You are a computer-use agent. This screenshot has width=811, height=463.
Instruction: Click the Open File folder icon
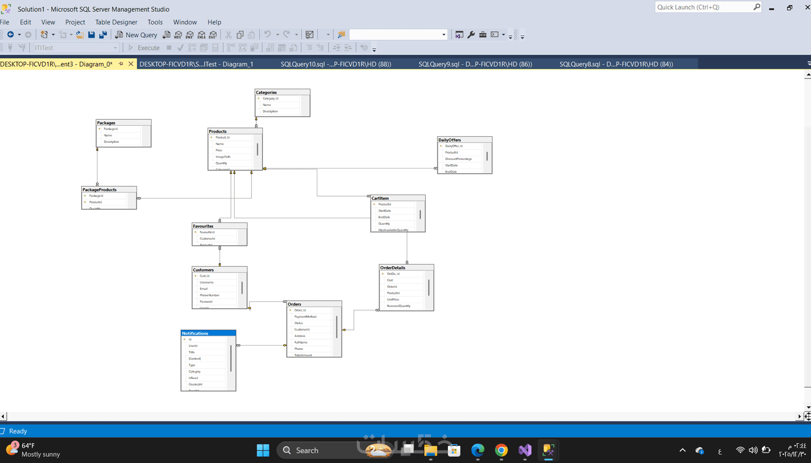80,34
